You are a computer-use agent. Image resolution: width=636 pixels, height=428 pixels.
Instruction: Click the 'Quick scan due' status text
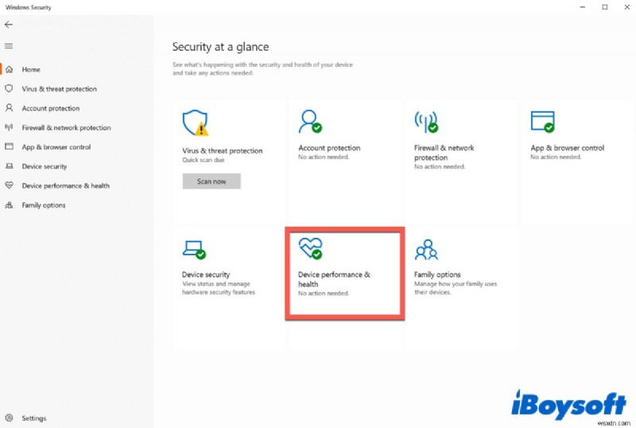coord(204,160)
